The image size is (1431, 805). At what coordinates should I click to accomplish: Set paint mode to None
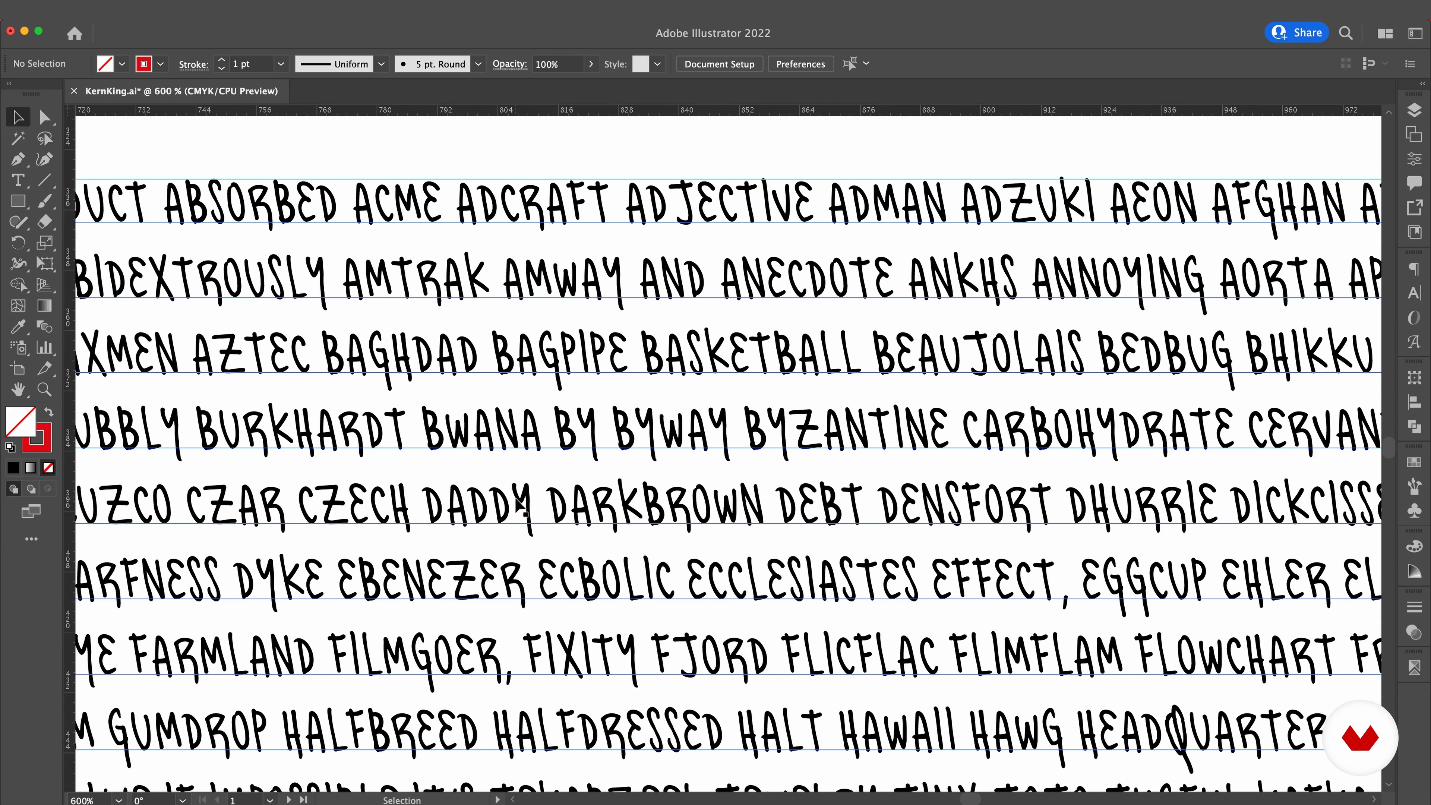(48, 468)
